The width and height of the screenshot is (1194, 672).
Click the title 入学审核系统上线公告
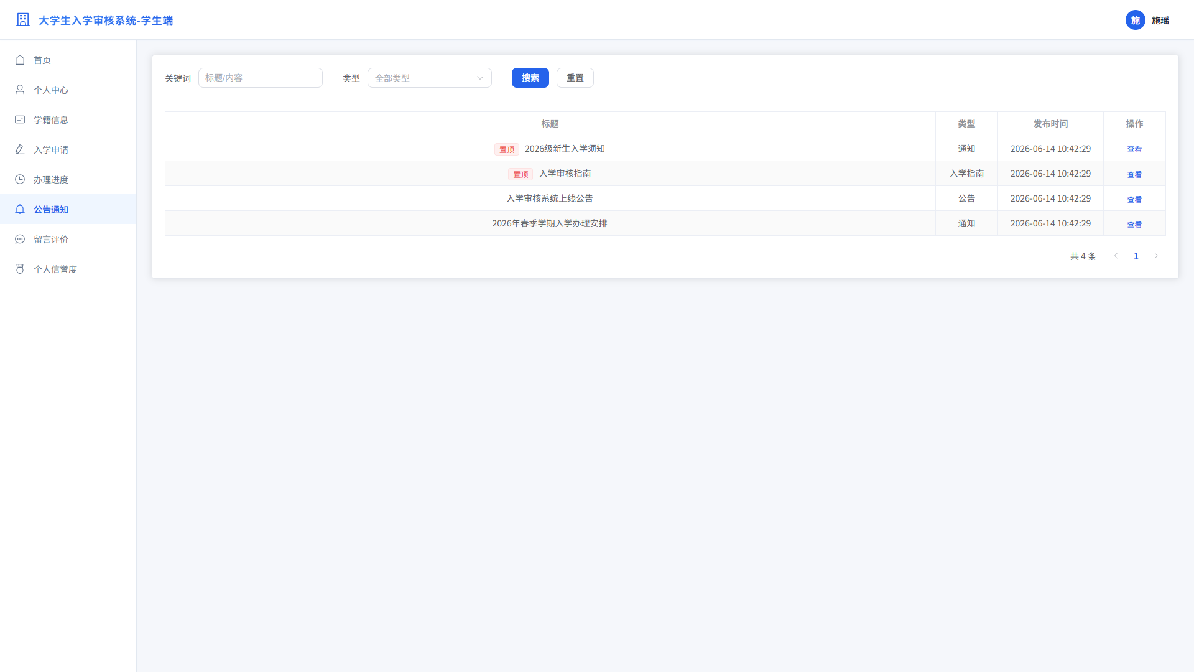click(x=550, y=198)
